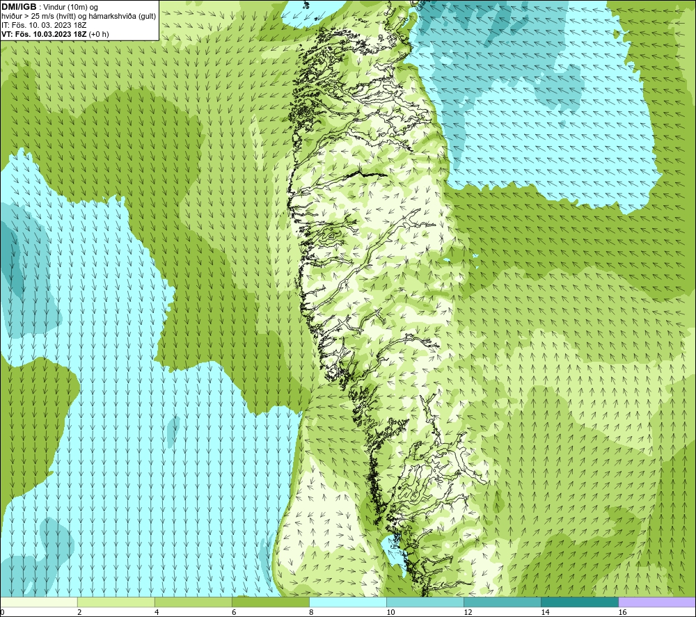Viewport: 696px width, 617px height.
Task: Click the "4" scale label
Action: [x=157, y=613]
